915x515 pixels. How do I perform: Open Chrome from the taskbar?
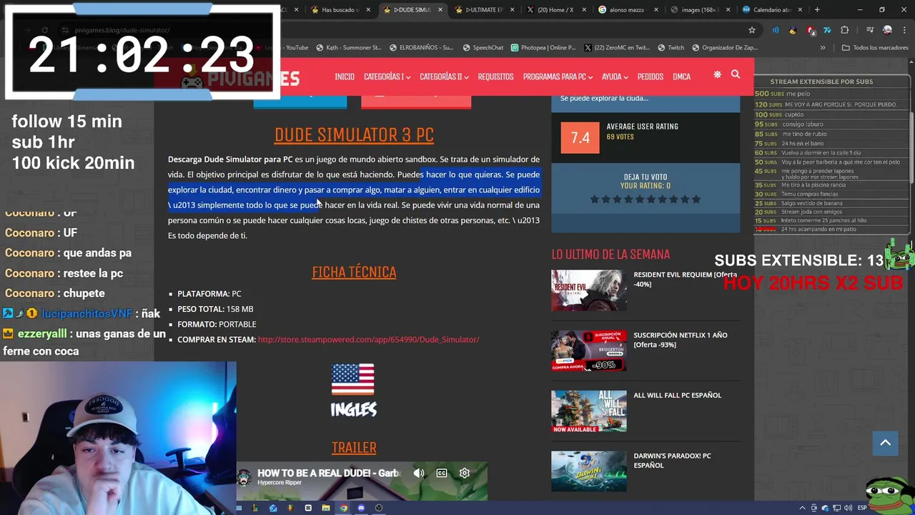pyautogui.click(x=343, y=508)
